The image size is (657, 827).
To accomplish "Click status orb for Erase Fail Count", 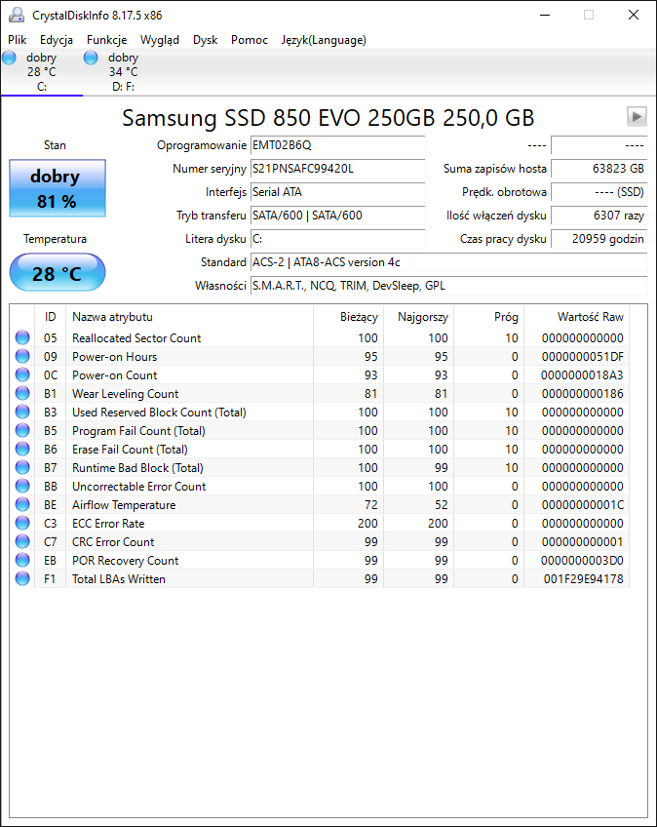I will 22,449.
